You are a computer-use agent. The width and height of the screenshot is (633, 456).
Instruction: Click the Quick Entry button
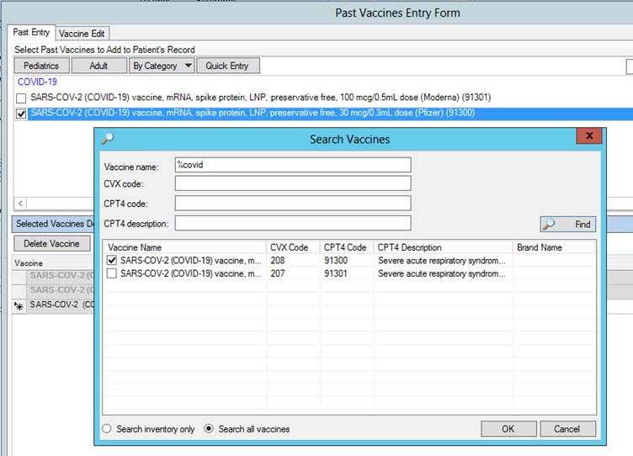click(227, 66)
